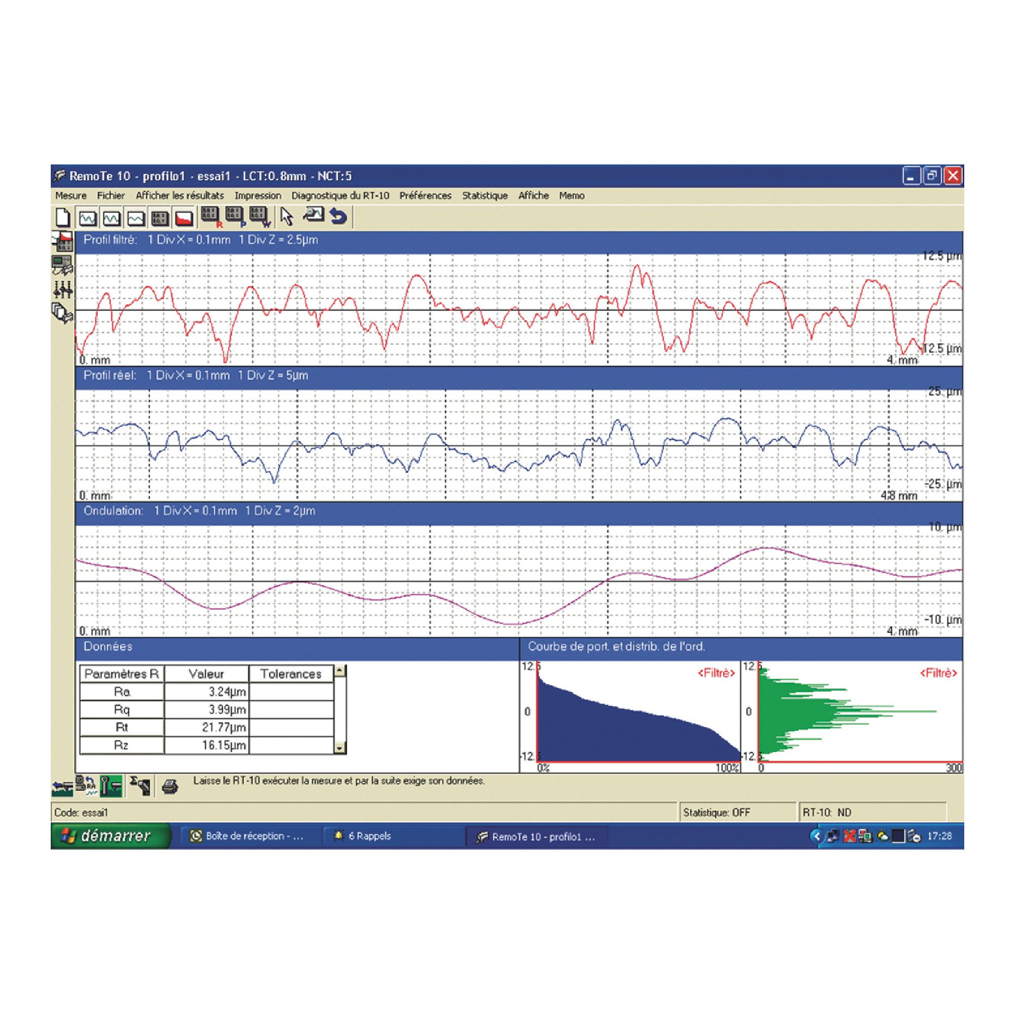This screenshot has height=1015, width=1015.
Task: Click the Ra tolerance cell
Action: tap(291, 691)
